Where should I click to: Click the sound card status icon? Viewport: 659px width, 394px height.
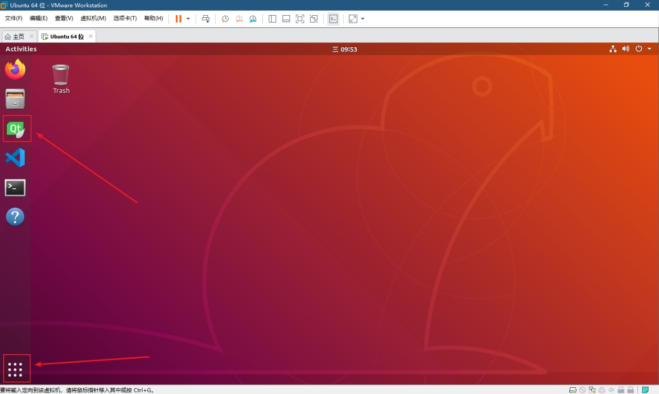tap(611, 390)
